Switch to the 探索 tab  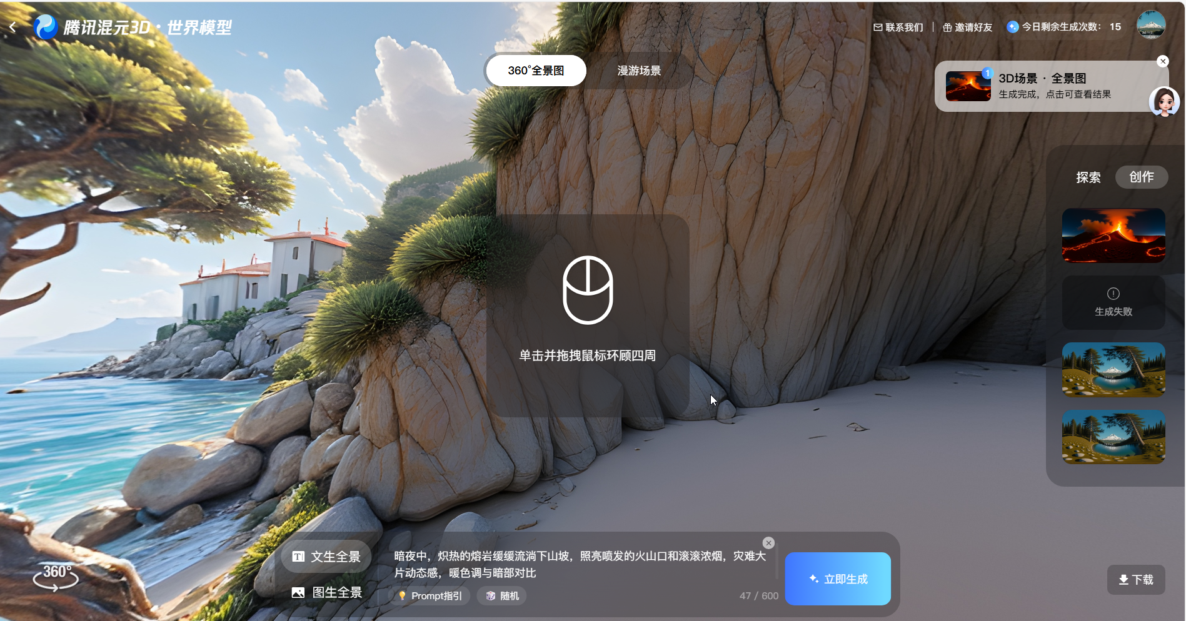tap(1088, 177)
